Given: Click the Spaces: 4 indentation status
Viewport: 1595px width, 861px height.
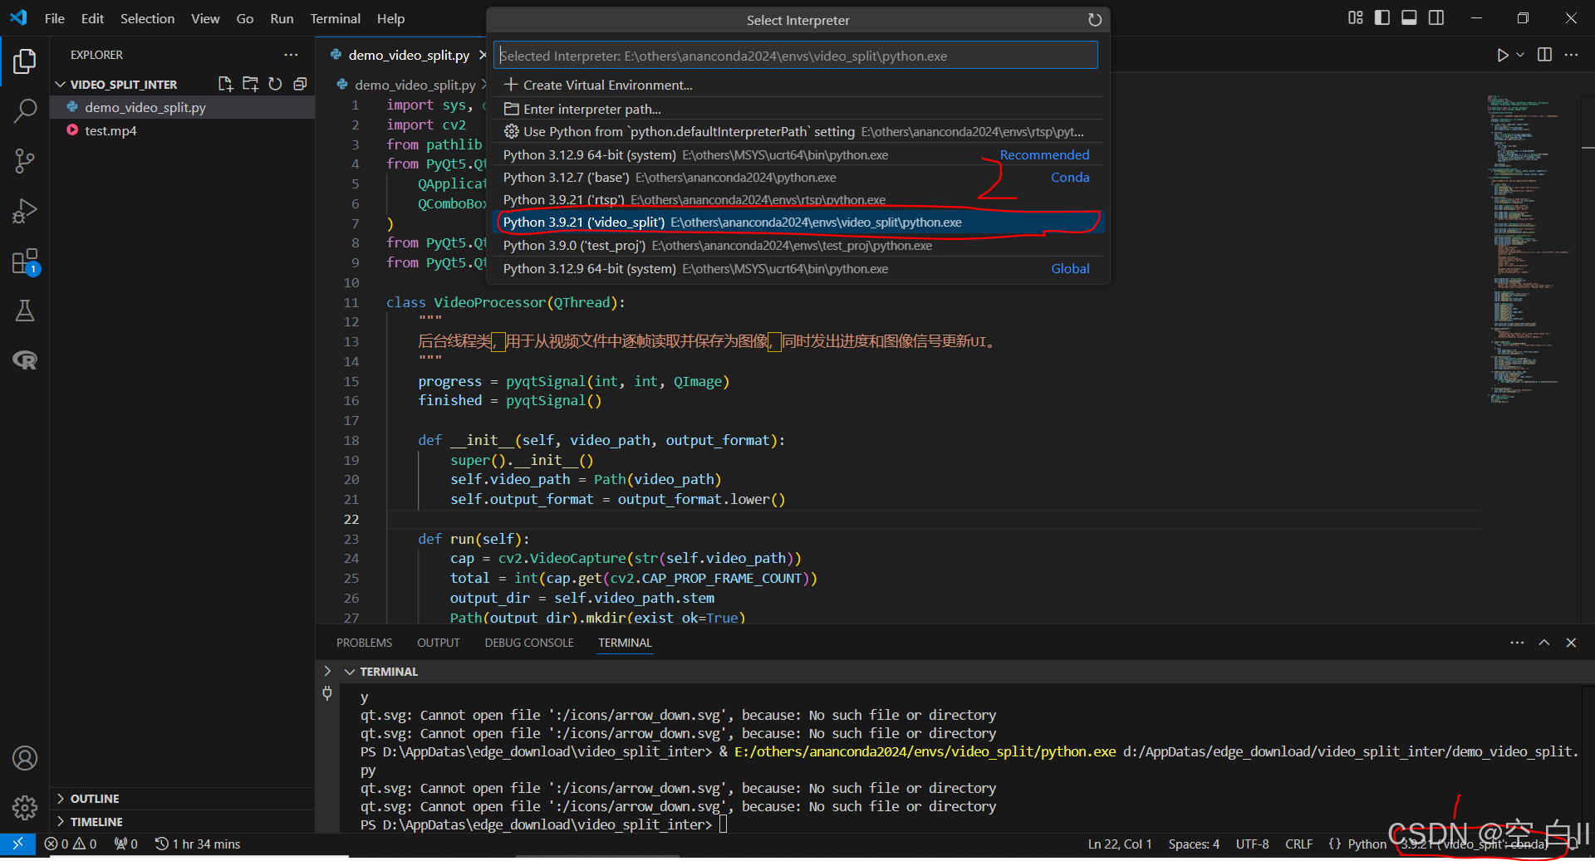Looking at the screenshot, I should (x=1194, y=844).
